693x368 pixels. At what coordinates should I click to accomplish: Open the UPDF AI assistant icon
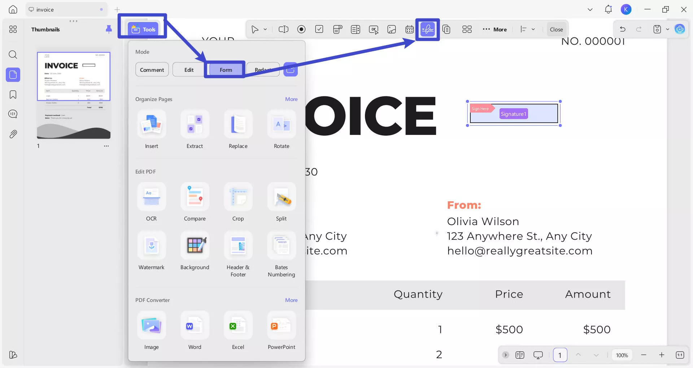pyautogui.click(x=680, y=29)
